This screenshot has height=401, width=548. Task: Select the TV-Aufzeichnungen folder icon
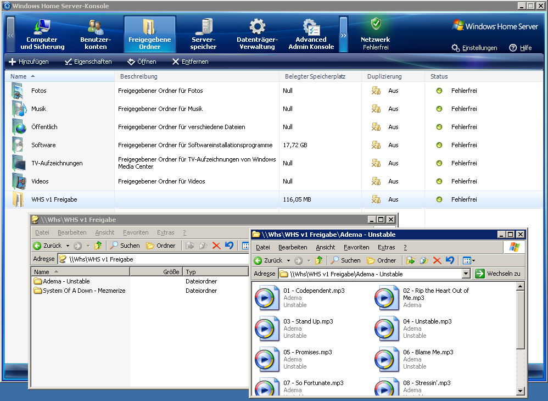[x=19, y=163]
